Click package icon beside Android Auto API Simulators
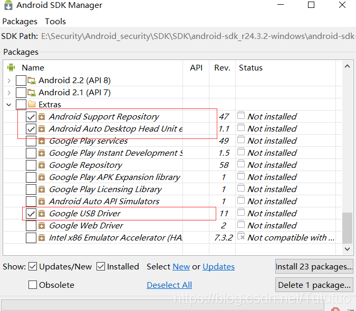Screen dimensions: 356x311 pyautogui.click(x=42, y=202)
